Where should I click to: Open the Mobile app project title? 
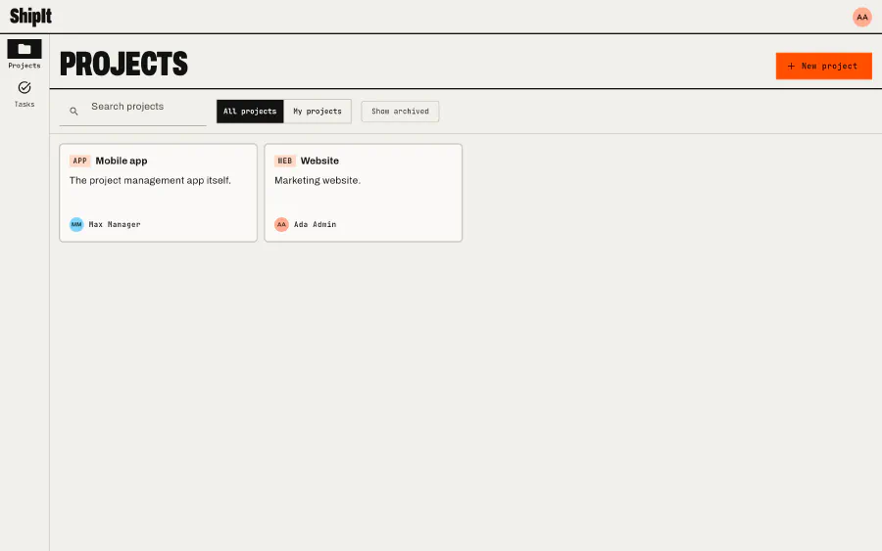[x=122, y=161]
